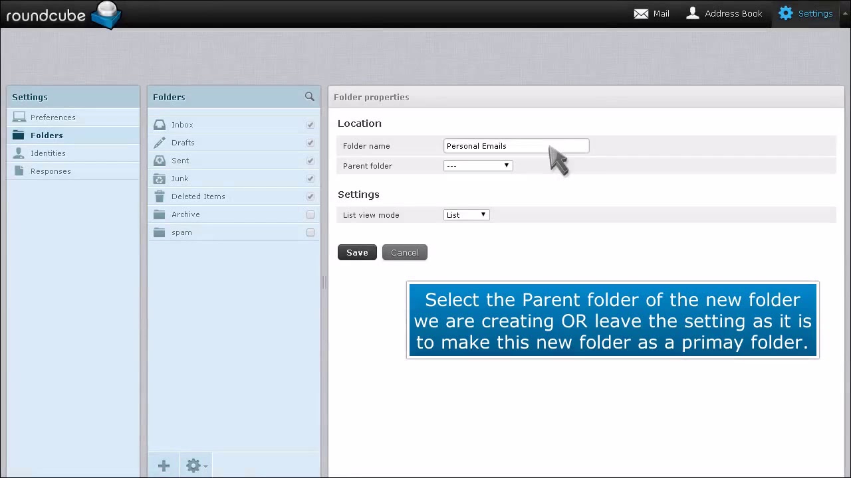Open the Address Book person icon
The height and width of the screenshot is (478, 851).
click(693, 13)
